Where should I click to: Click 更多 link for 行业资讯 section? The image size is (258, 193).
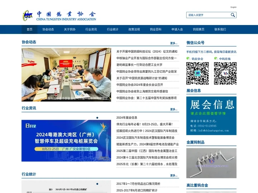(x=174, y=109)
